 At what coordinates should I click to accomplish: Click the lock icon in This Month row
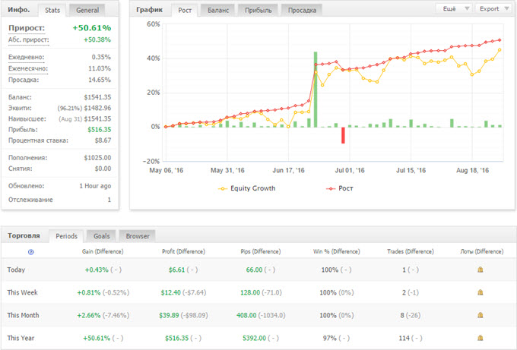(480, 315)
